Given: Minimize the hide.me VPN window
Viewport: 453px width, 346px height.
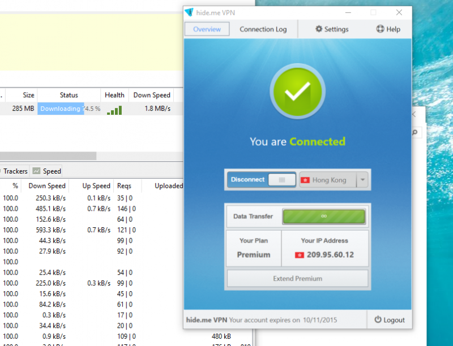Looking at the screenshot, I should (x=348, y=12).
